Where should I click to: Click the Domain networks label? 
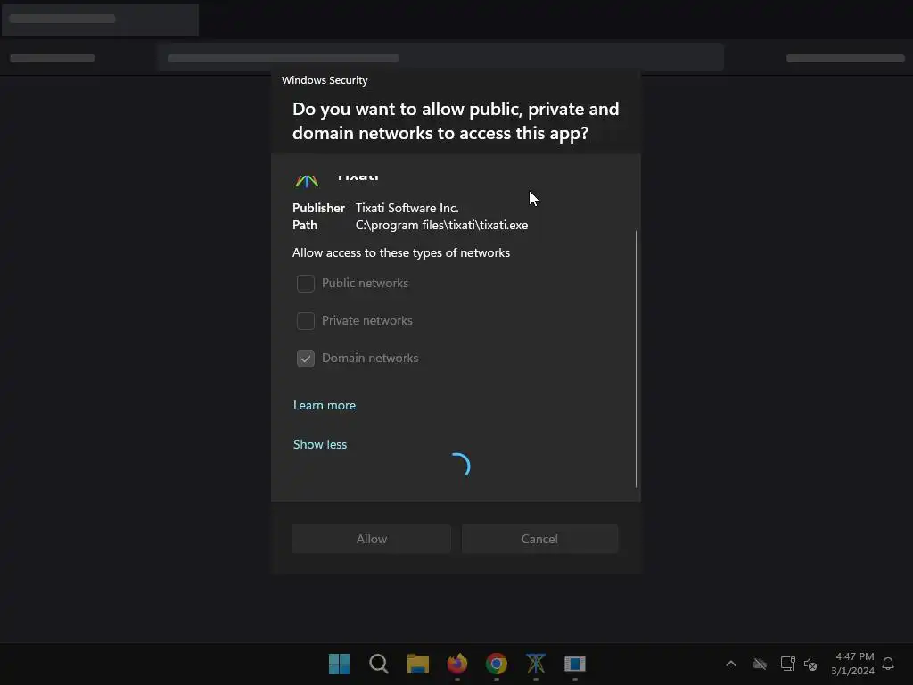point(370,358)
